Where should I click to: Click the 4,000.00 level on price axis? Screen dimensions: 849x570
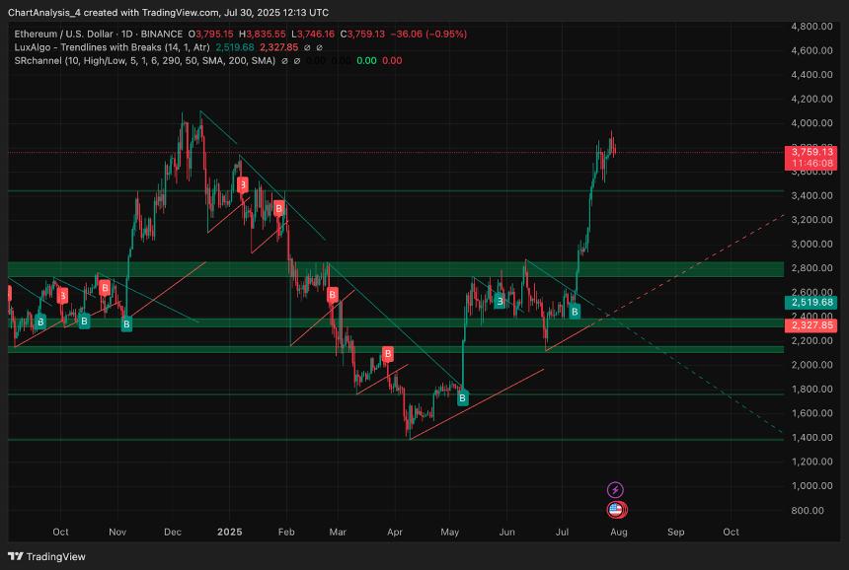pyautogui.click(x=813, y=123)
